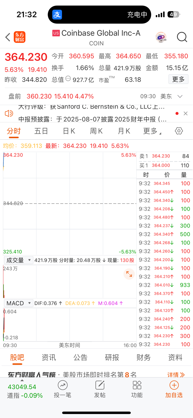Add stock via 加自选 plus icon
This screenshot has height=418, width=193.
[174, 385]
